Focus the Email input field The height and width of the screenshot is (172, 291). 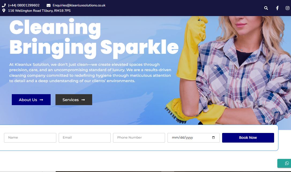[85, 138]
